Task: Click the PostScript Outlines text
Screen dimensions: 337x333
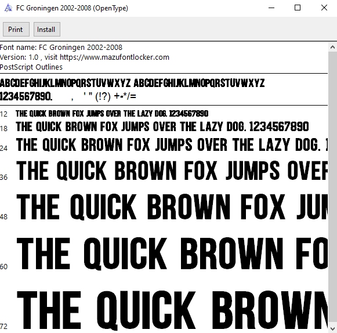Action: tap(31, 67)
